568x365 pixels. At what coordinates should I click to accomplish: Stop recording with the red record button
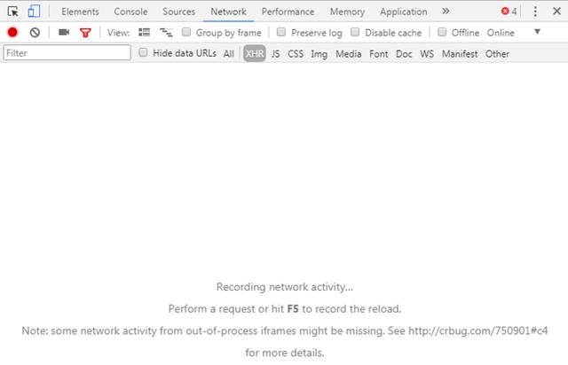tap(12, 33)
